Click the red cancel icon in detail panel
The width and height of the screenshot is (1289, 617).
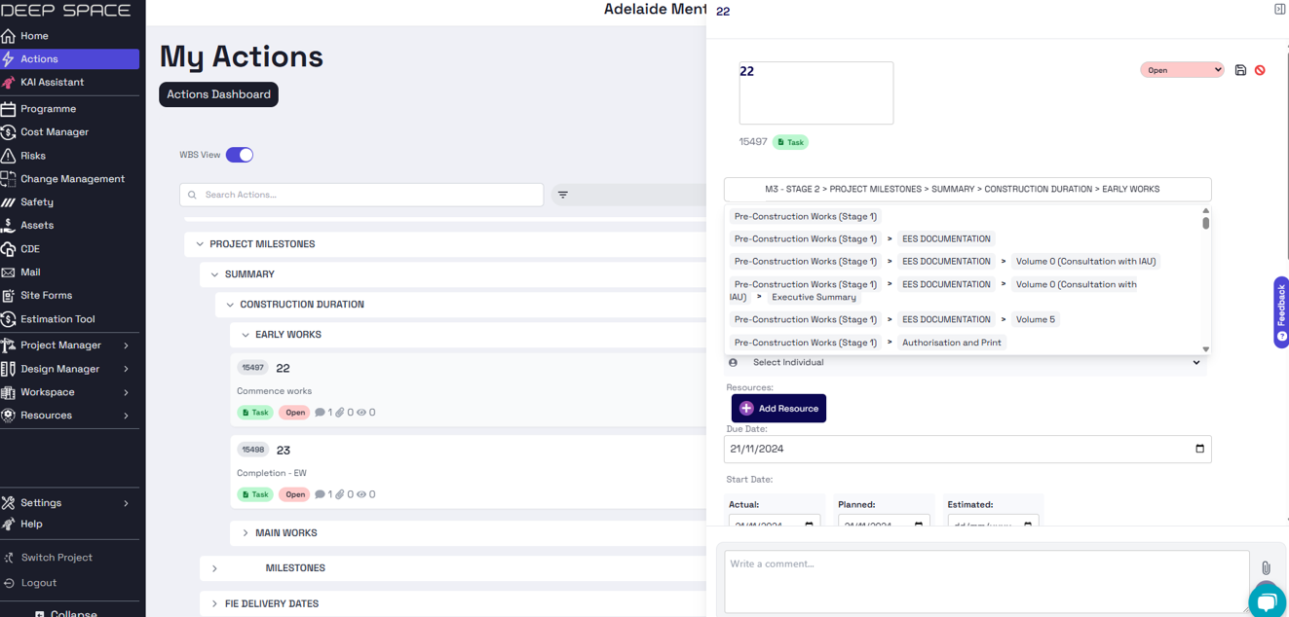(1260, 70)
